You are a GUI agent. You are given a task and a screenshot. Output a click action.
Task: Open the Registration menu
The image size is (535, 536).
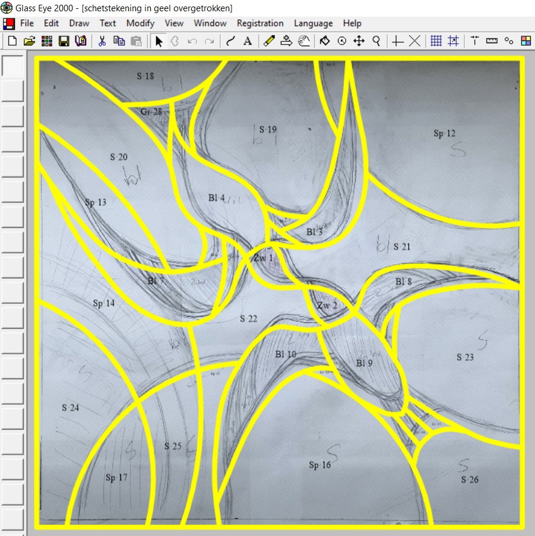[260, 23]
